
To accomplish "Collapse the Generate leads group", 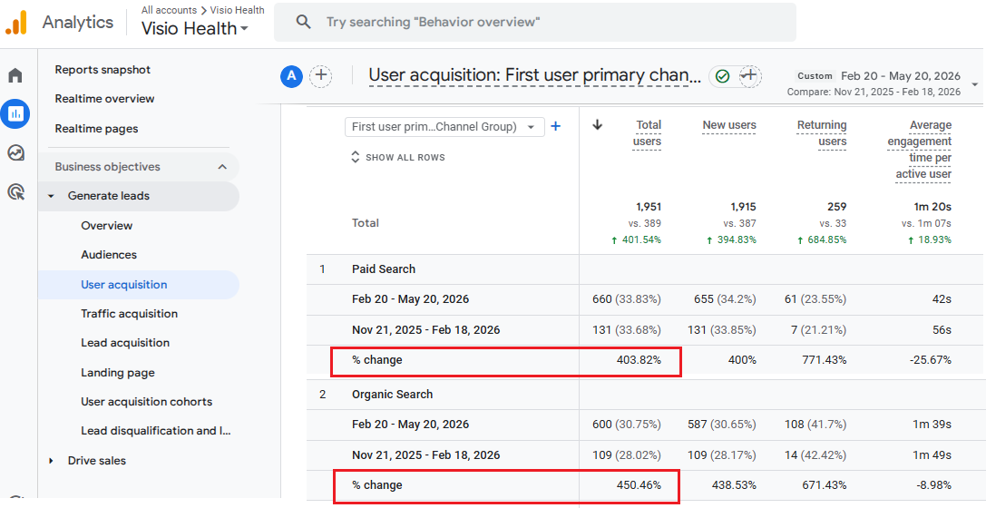I will click(x=51, y=196).
